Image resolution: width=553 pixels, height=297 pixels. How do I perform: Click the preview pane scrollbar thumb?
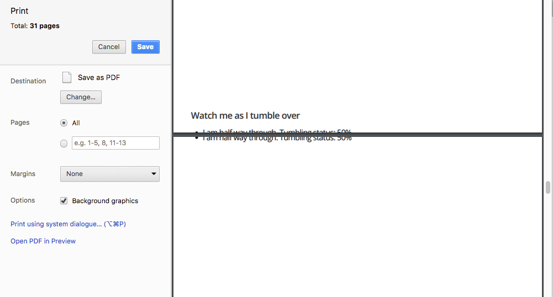tap(548, 188)
